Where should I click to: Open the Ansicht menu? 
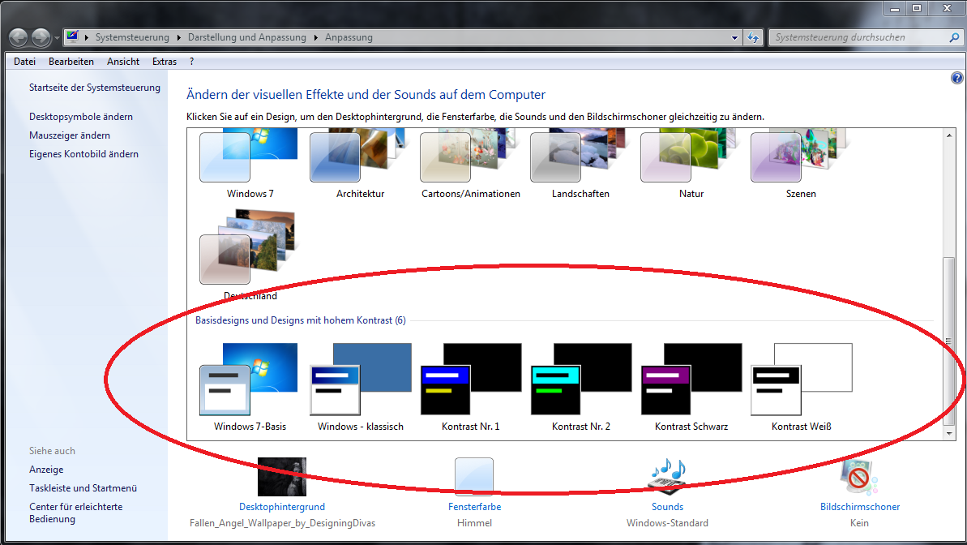[123, 62]
